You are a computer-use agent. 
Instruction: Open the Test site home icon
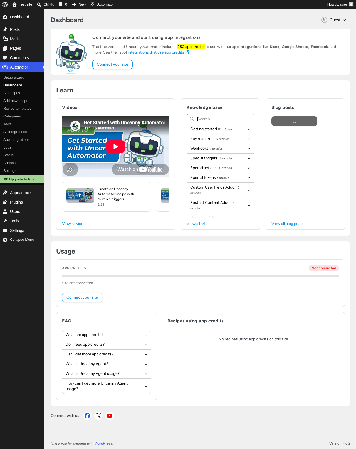point(14,4)
